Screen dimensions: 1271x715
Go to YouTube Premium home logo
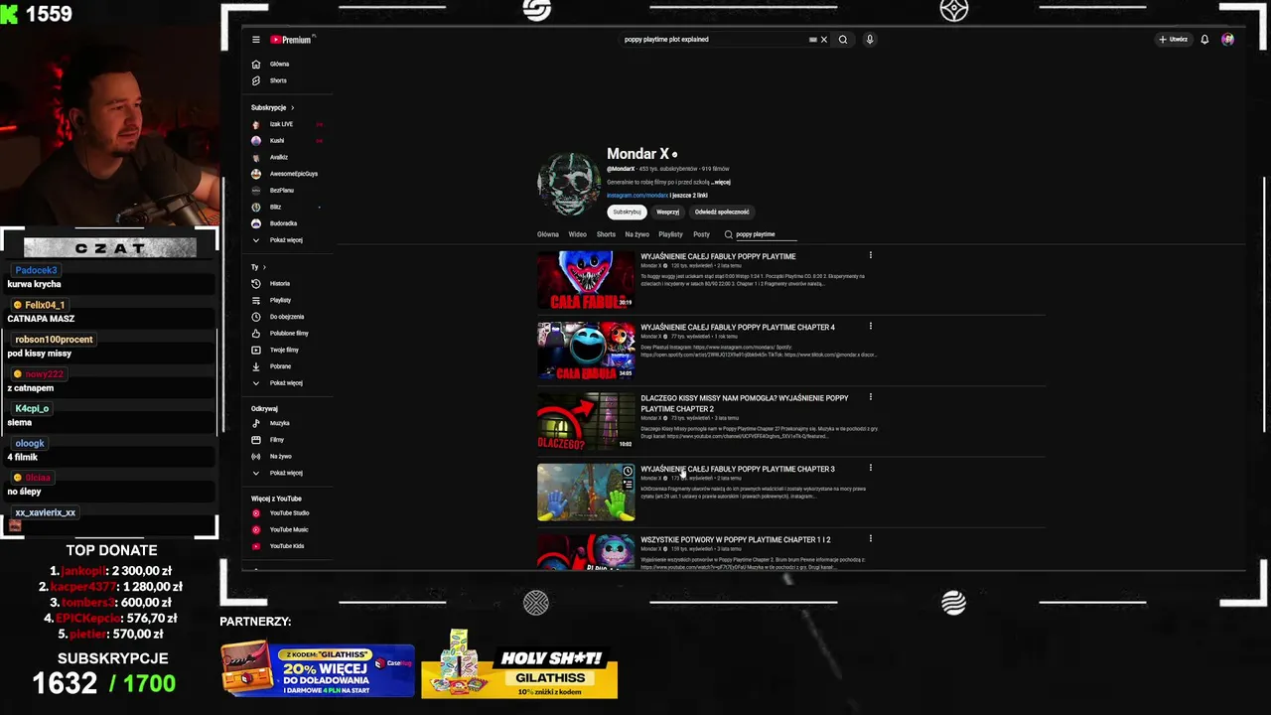click(292, 40)
